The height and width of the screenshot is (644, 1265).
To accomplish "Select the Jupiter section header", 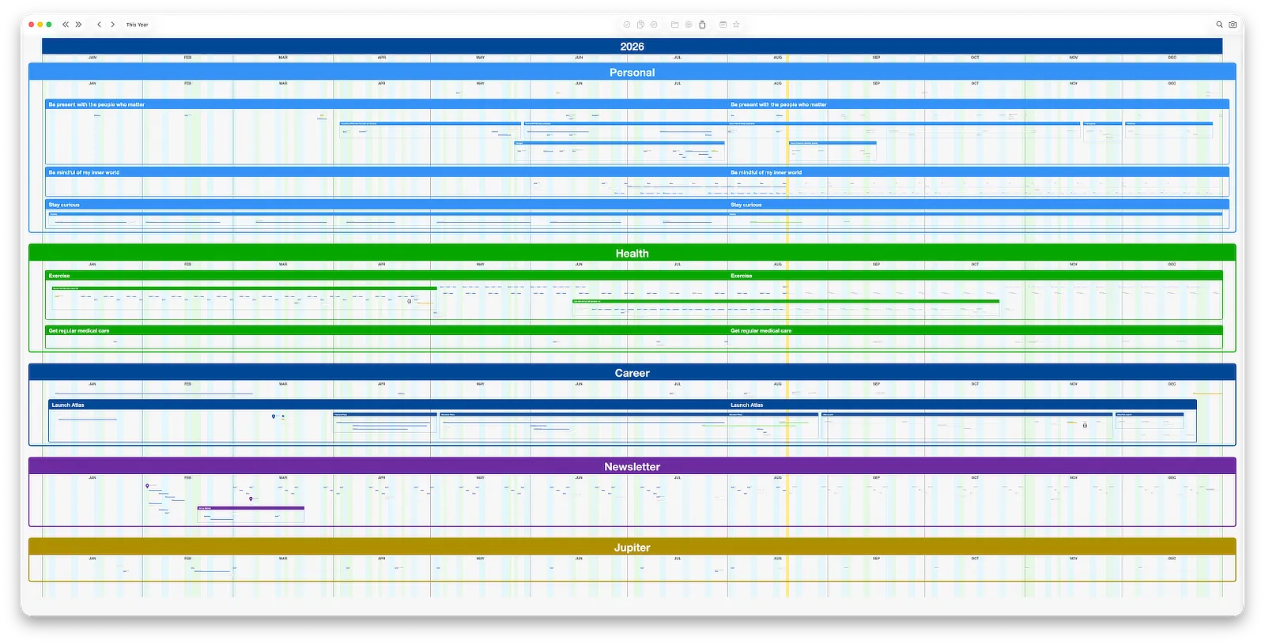I will pyautogui.click(x=632, y=547).
